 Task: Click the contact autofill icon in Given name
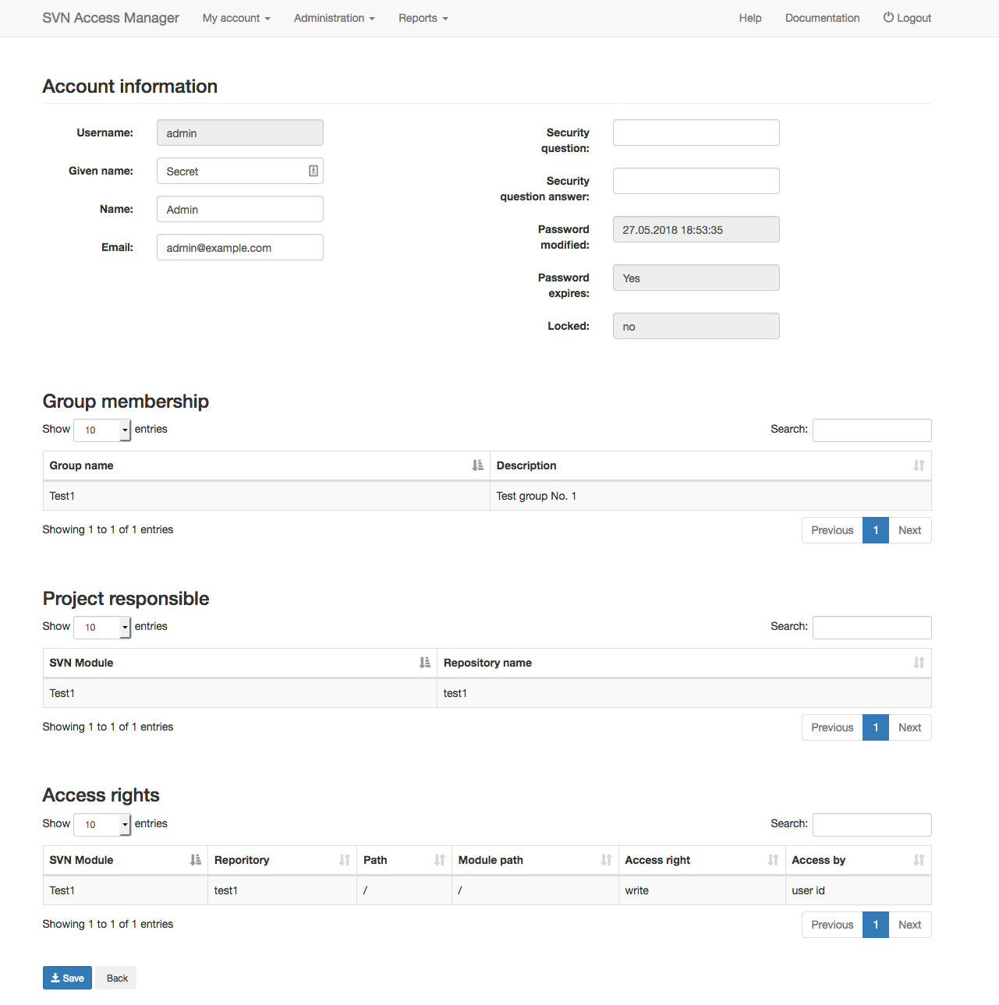click(314, 171)
